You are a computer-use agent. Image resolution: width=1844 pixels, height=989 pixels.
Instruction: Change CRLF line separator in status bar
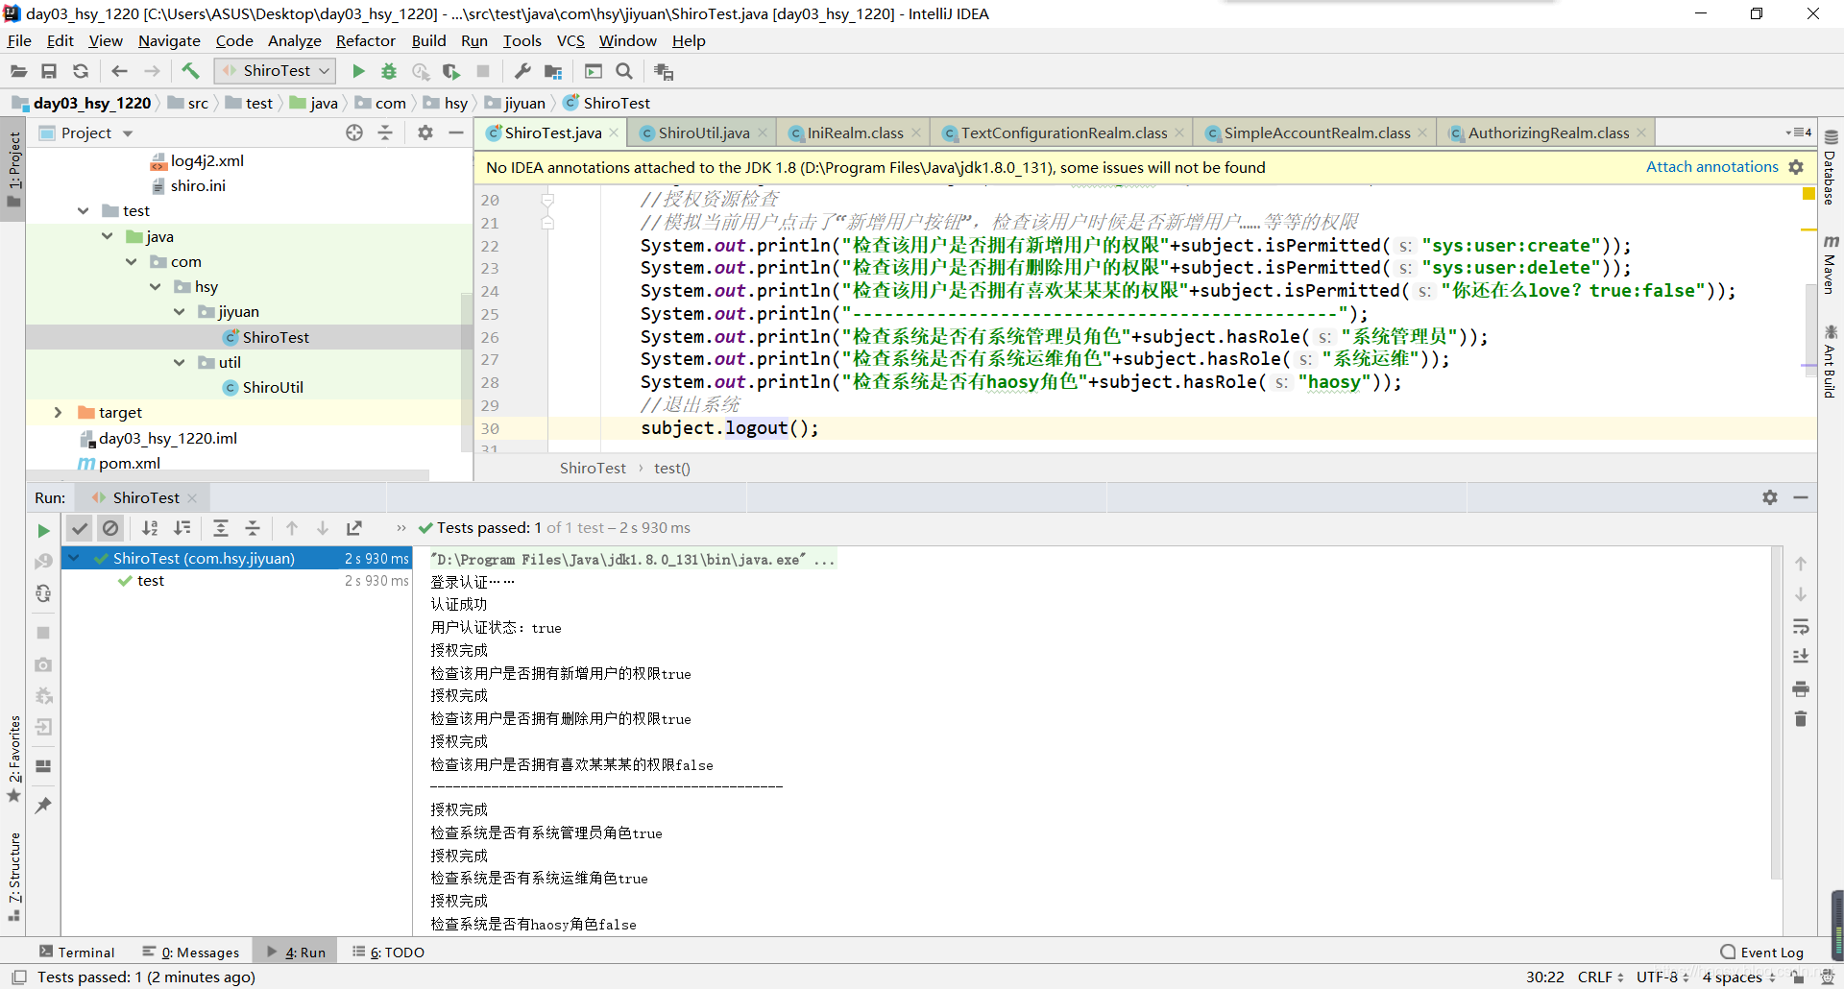1600,977
